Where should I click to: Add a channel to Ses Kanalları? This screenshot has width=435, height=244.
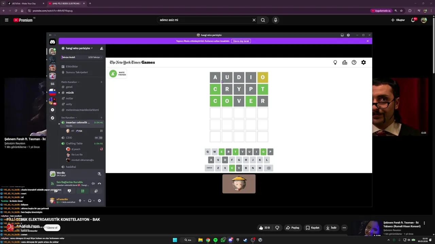(x=101, y=118)
